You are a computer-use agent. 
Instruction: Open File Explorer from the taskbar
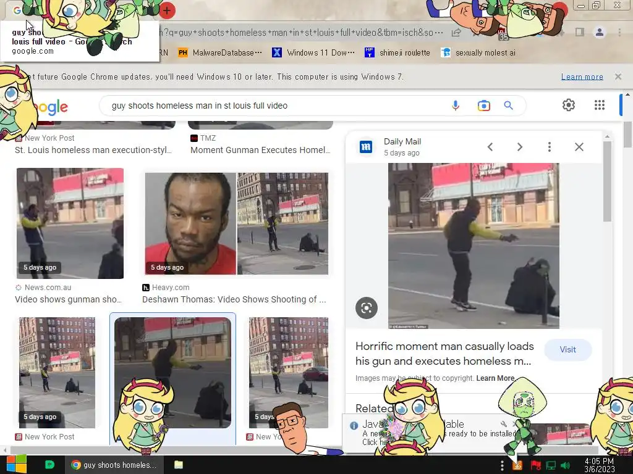pyautogui.click(x=179, y=465)
